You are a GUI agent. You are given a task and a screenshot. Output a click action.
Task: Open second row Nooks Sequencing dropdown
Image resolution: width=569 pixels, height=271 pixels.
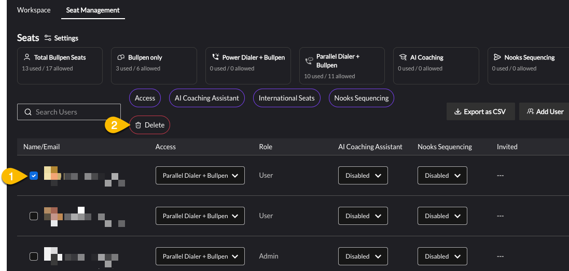pyautogui.click(x=442, y=216)
